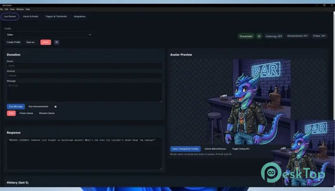335x191 pixels.
Task: Click Open Transparent Overlay button
Action: (186, 149)
